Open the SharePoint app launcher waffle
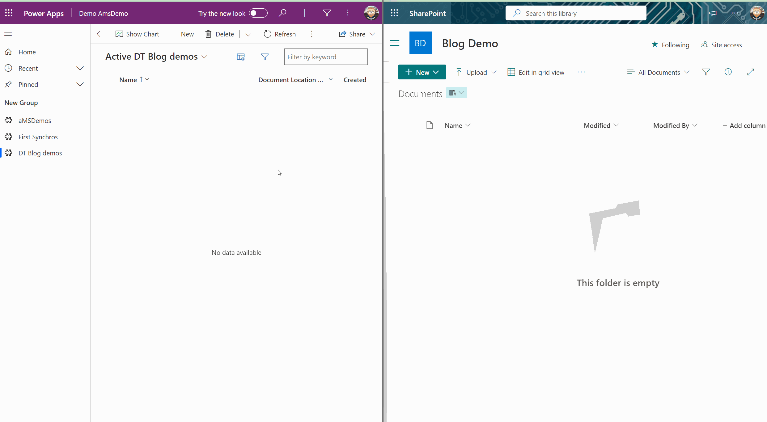This screenshot has height=422, width=767. [x=394, y=13]
